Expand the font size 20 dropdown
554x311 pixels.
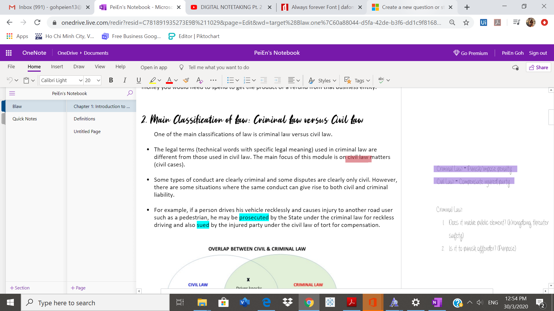click(98, 80)
